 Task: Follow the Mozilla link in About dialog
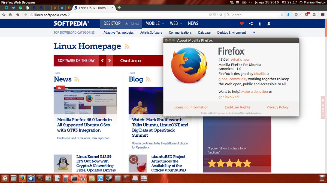(x=260, y=74)
